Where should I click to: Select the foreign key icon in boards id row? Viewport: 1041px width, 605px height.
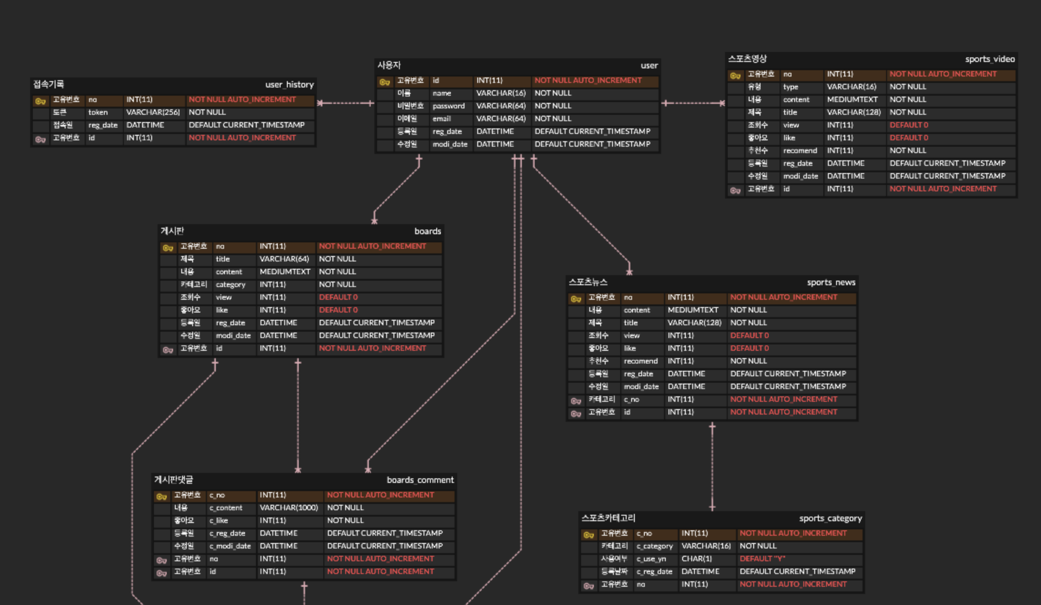point(168,349)
